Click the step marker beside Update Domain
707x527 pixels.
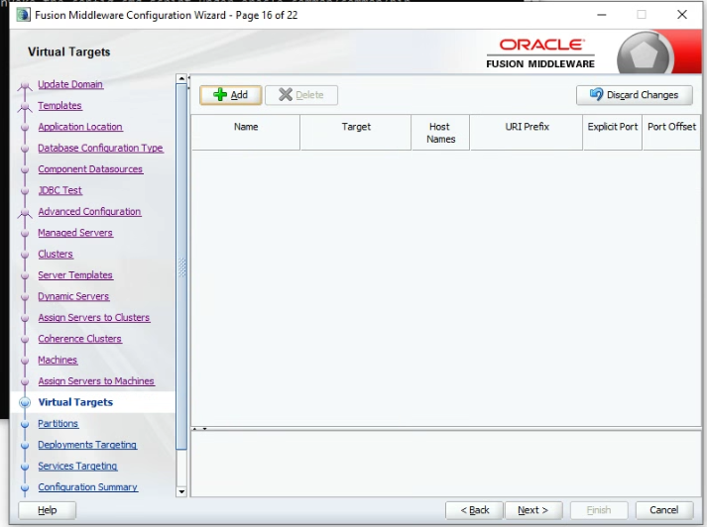(x=25, y=85)
